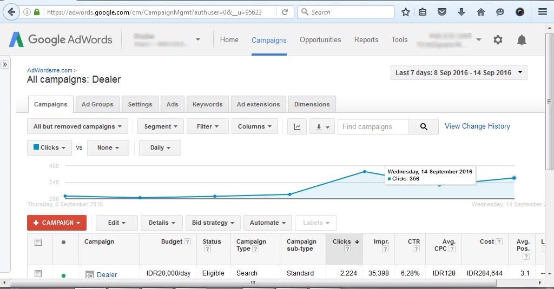554x289 pixels.
Task: Open the View Change History link
Action: pos(477,126)
